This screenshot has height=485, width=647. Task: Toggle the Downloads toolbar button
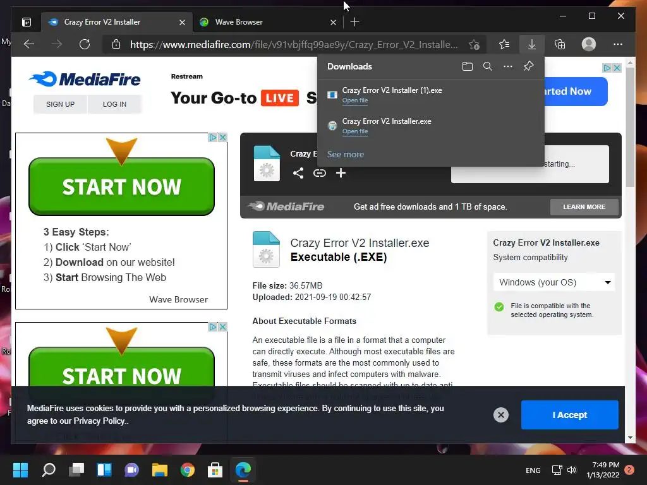coord(532,44)
